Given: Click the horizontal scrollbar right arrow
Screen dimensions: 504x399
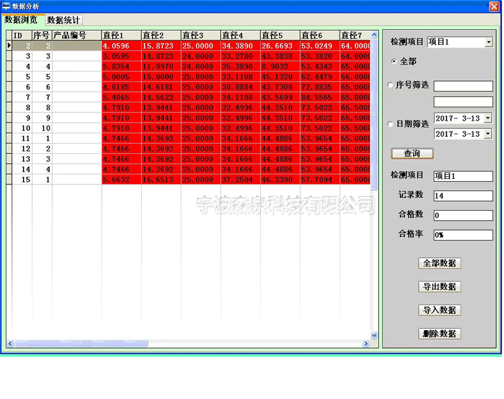Looking at the screenshot, I should (x=366, y=343).
